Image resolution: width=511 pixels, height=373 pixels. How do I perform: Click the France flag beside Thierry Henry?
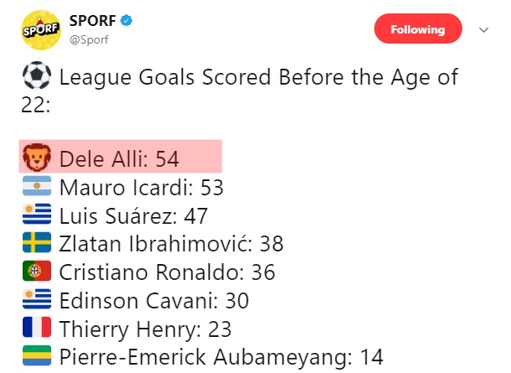click(37, 327)
